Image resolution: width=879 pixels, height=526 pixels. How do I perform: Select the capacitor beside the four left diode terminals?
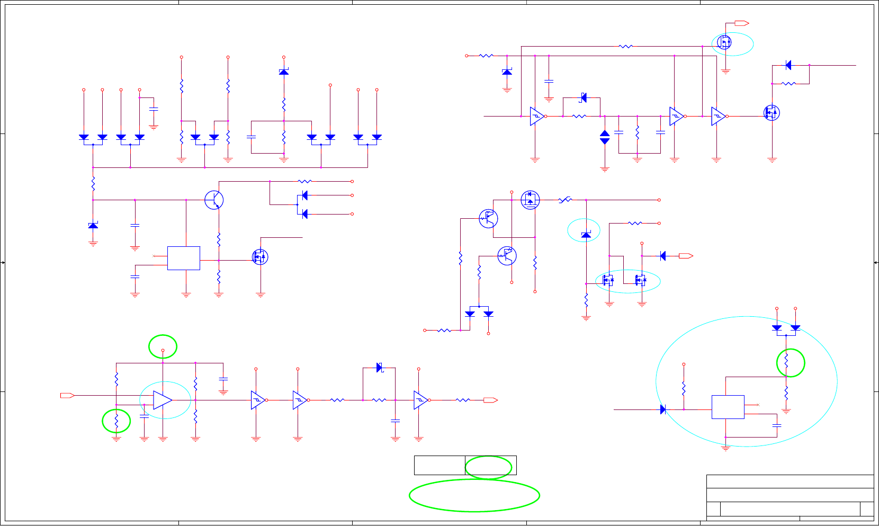tap(154, 109)
